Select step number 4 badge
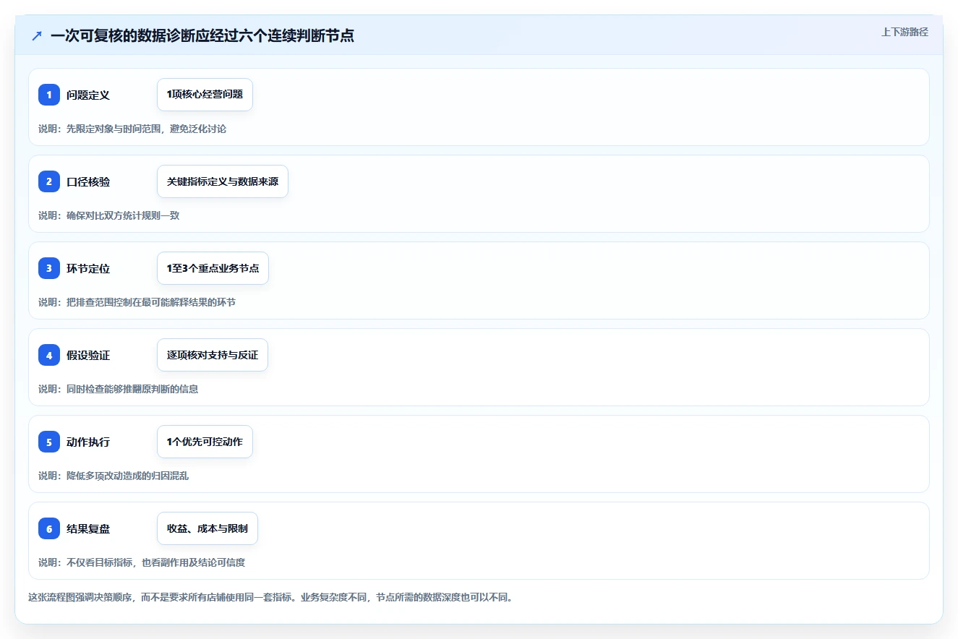This screenshot has width=958, height=639. tap(49, 355)
